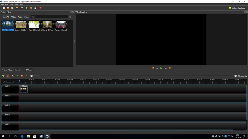Click the Save Project toolbar icon

point(12,8)
